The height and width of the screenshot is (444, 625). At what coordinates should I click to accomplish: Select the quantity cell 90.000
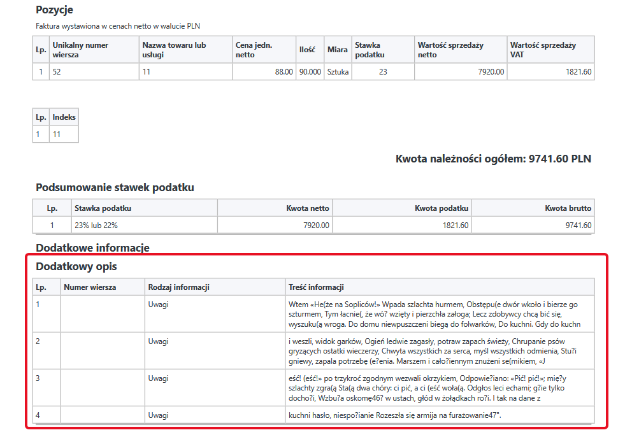click(310, 72)
